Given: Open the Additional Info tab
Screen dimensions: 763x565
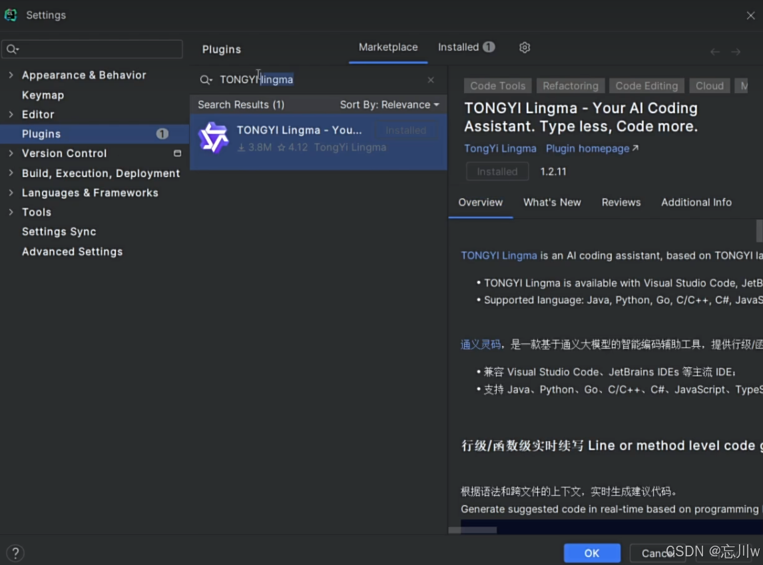Looking at the screenshot, I should click(x=696, y=202).
